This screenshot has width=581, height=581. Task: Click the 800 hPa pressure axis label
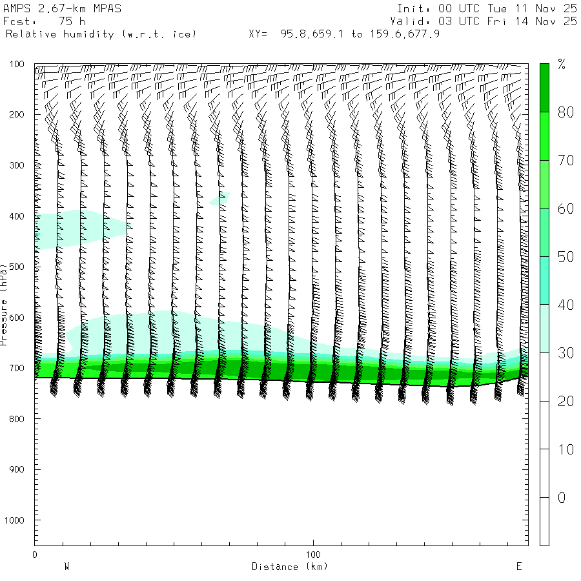click(17, 419)
